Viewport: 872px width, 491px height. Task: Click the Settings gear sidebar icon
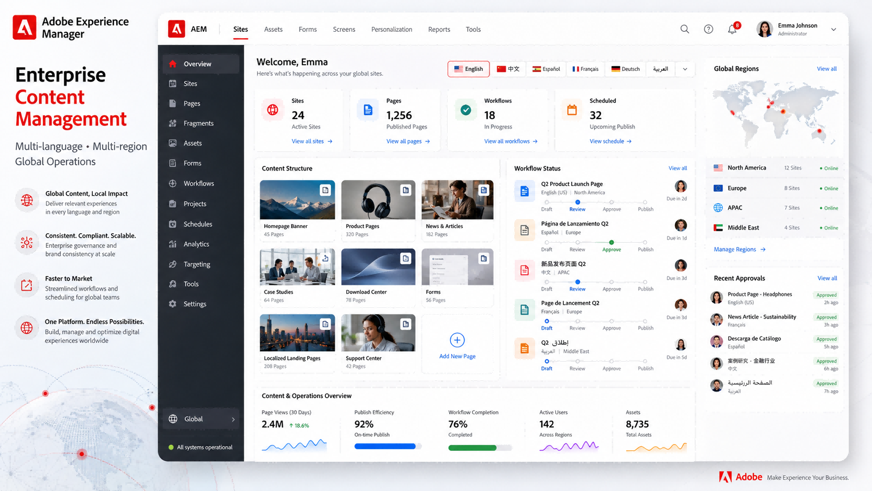coord(173,304)
